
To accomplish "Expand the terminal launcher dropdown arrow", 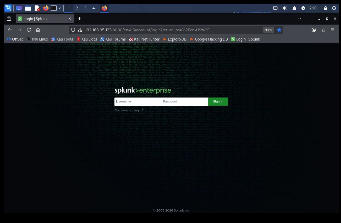I will (60, 8).
